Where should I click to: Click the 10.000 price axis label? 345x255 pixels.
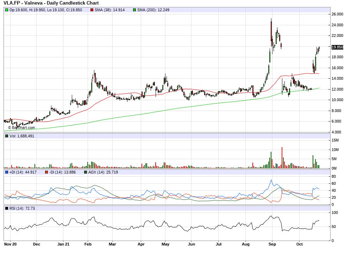tap(337, 100)
